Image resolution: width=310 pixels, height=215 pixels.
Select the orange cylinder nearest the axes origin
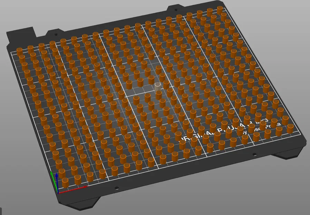point(66,183)
